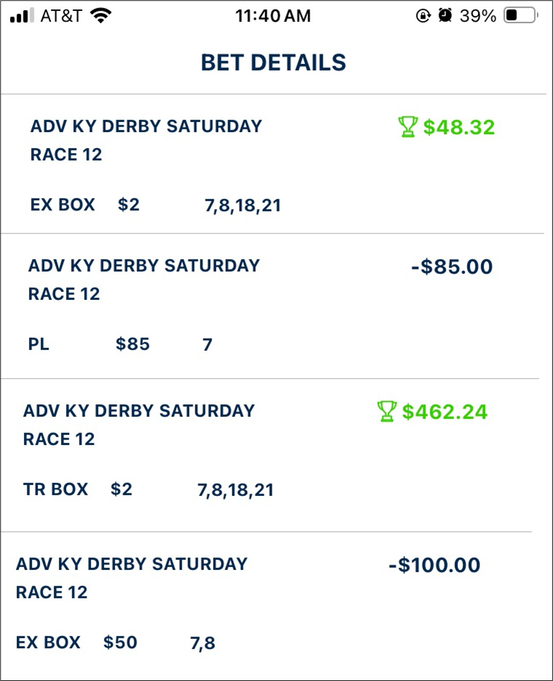This screenshot has width=553, height=681.
Task: Tap the AT&T carrier label
Action: [61, 16]
